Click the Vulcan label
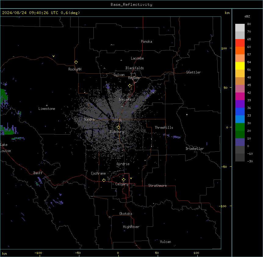The width and height of the screenshot is (263, 257). (x=165, y=242)
